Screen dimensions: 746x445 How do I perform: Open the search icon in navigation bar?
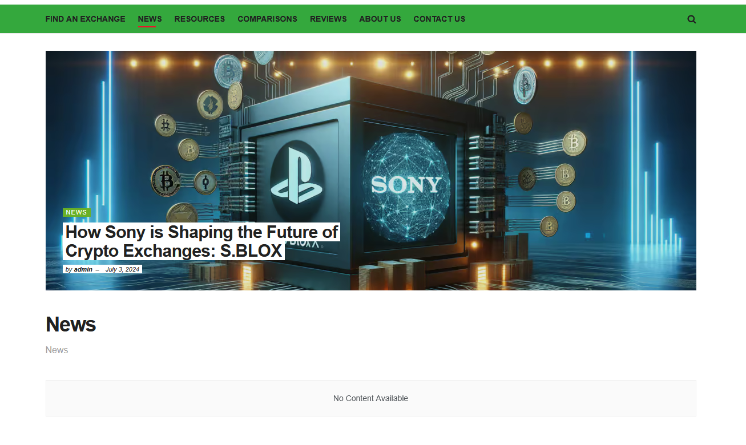click(692, 19)
